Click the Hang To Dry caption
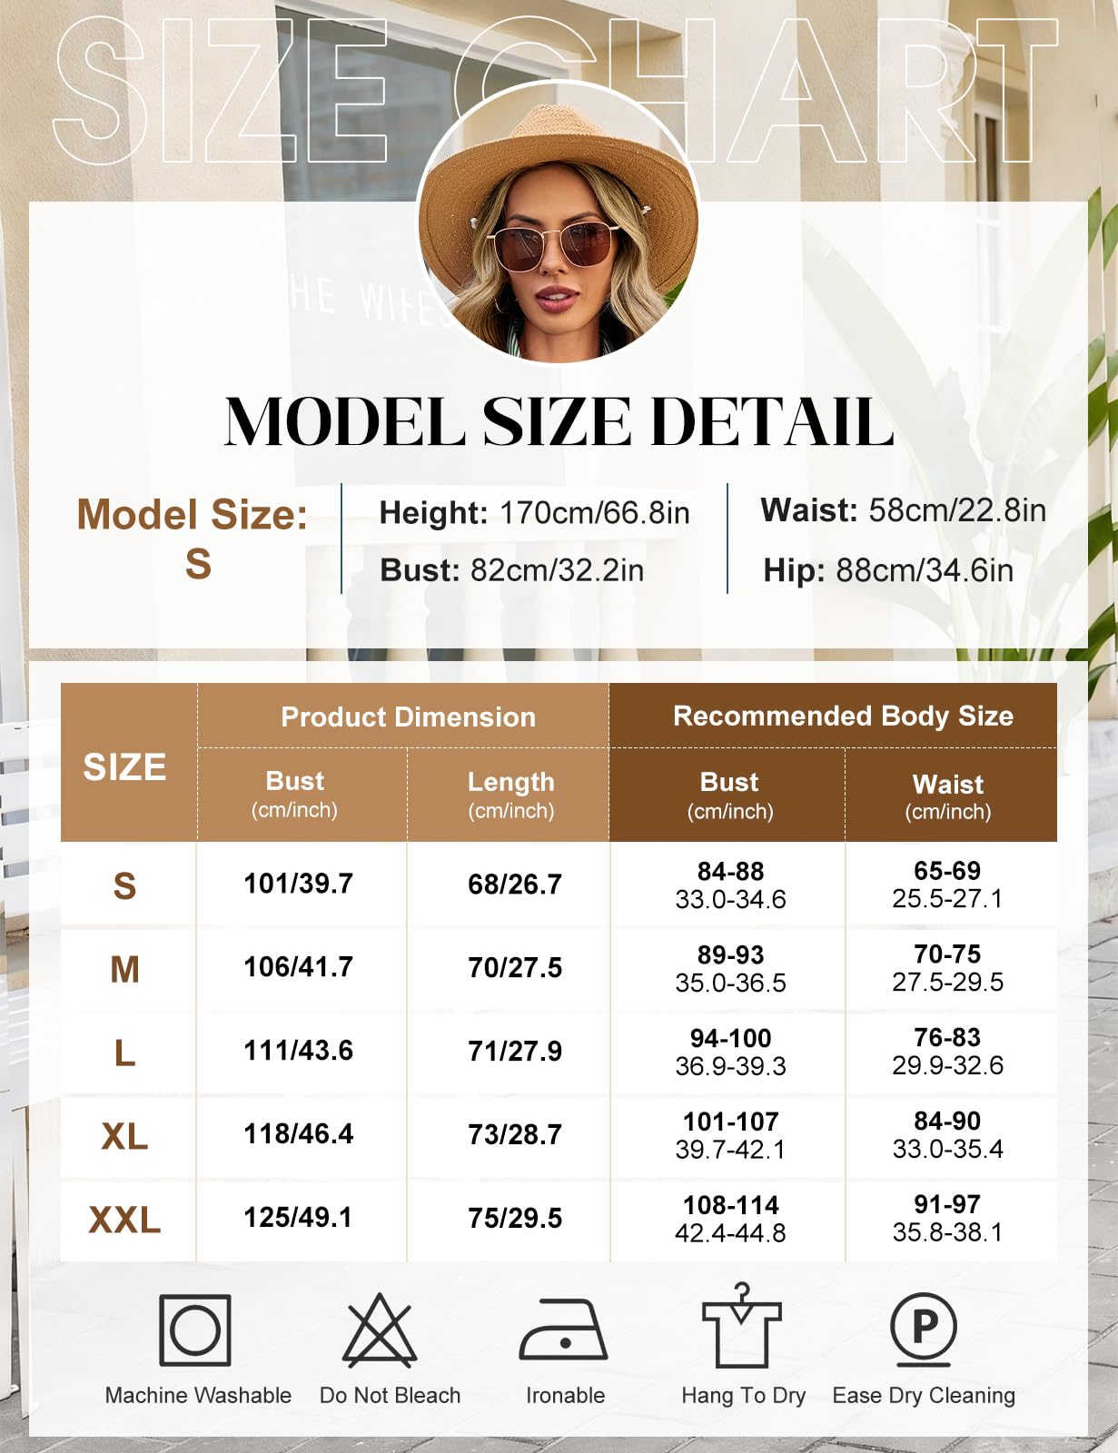 [x=744, y=1396]
